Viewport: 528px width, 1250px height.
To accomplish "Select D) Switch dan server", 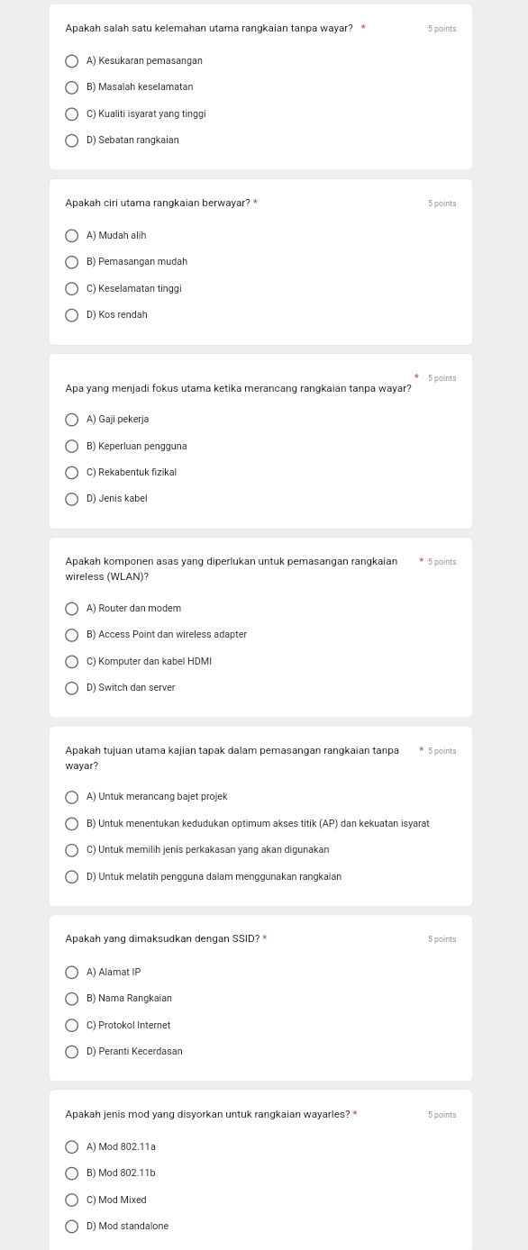I will click(71, 687).
